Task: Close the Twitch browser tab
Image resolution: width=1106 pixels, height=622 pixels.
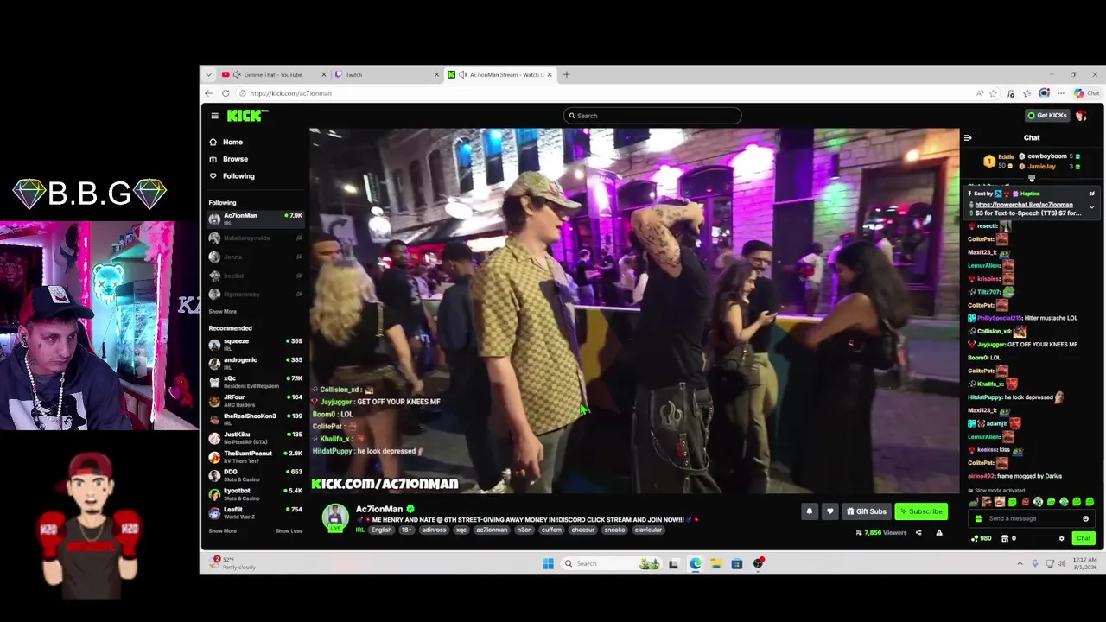Action: click(436, 75)
